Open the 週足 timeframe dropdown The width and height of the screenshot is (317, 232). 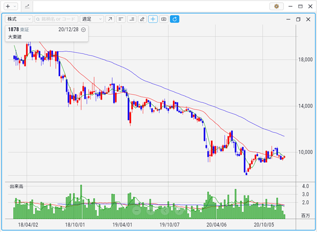click(x=91, y=19)
